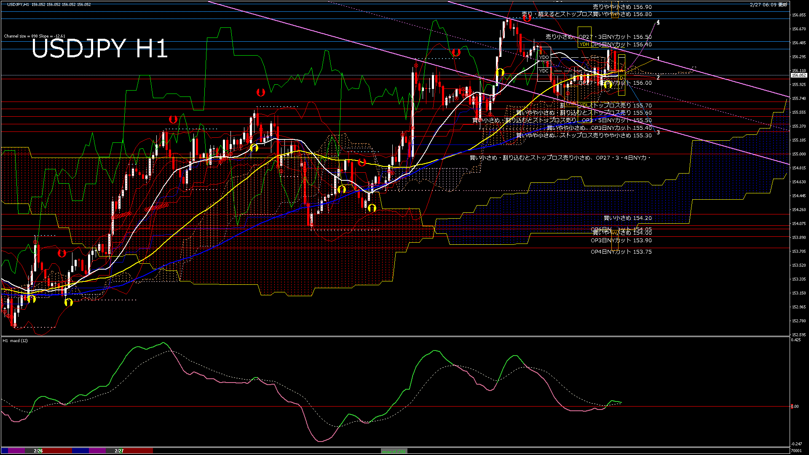Click the macd ON toggle label

(394, 451)
